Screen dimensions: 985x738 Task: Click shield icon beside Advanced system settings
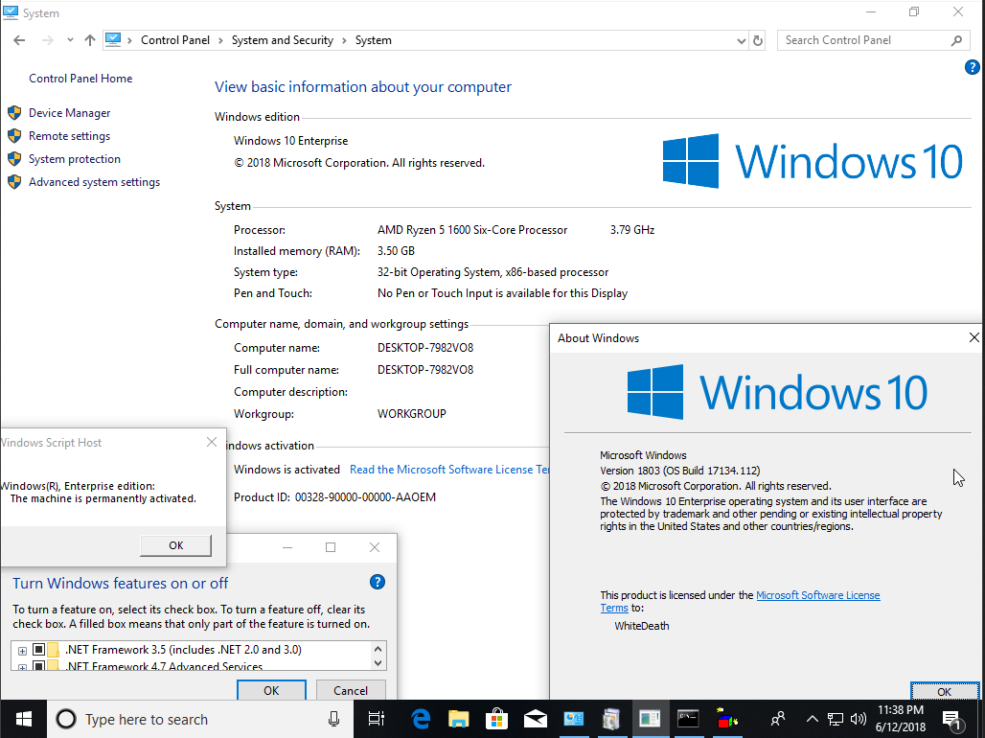tap(14, 182)
